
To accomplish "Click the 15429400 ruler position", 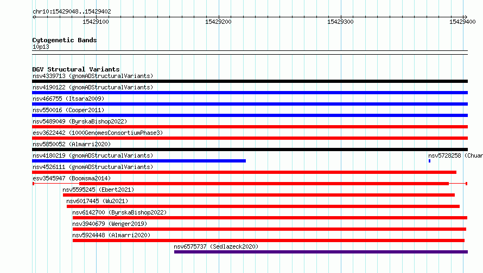I will click(x=462, y=22).
